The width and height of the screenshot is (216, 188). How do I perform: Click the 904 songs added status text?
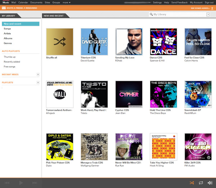pos(201,8)
